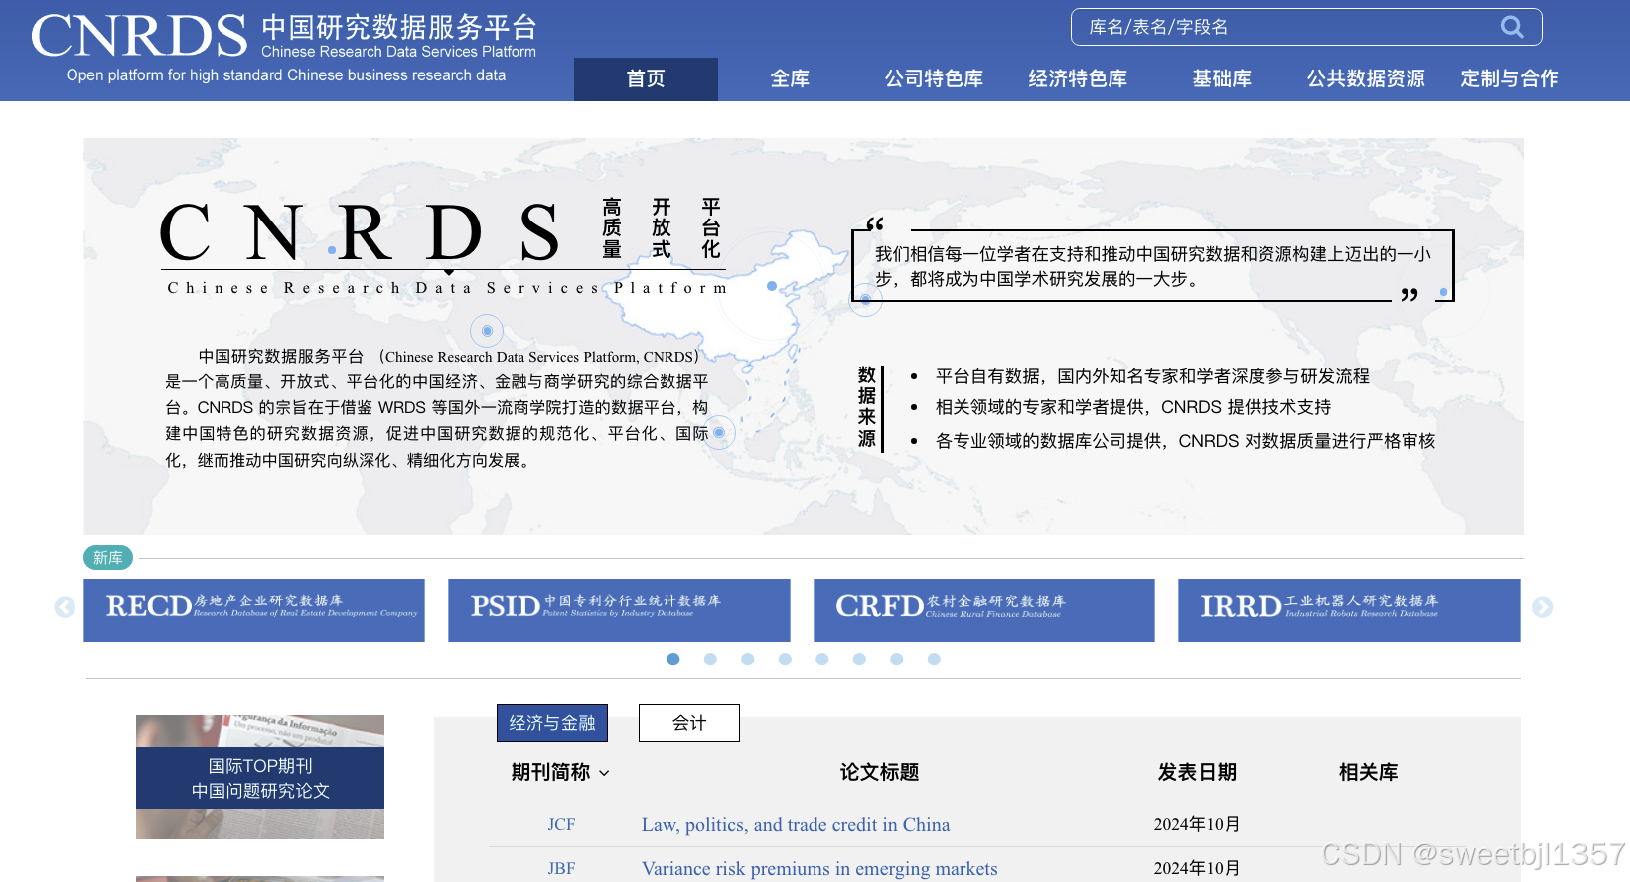
Task: Select the sixth carousel page dot
Action: [x=859, y=659]
